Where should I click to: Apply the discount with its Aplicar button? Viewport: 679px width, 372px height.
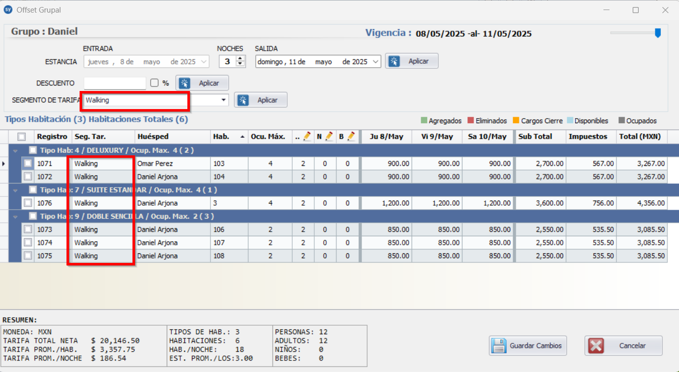tap(202, 83)
